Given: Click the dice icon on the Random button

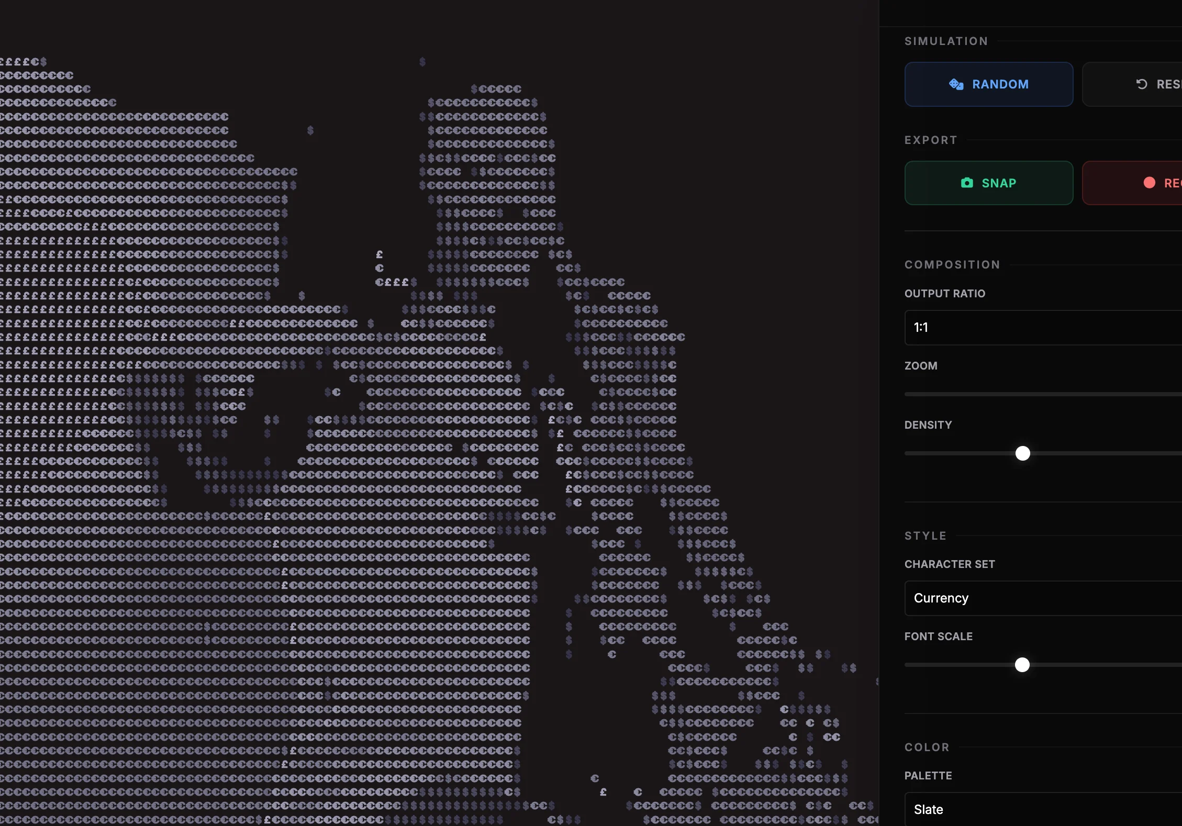Looking at the screenshot, I should point(957,84).
